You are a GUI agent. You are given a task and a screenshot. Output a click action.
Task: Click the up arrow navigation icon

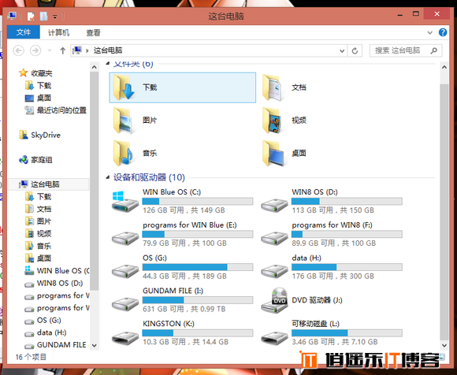[x=63, y=50]
